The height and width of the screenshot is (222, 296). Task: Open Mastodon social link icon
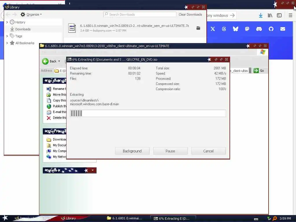click(x=247, y=29)
